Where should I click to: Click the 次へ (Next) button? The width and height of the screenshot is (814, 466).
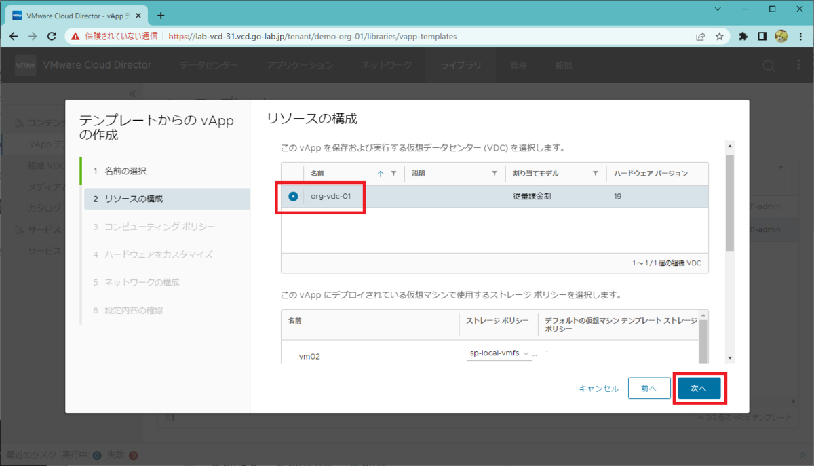coord(699,389)
